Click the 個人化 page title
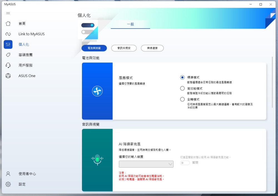The image size is (278, 196). (x=84, y=15)
